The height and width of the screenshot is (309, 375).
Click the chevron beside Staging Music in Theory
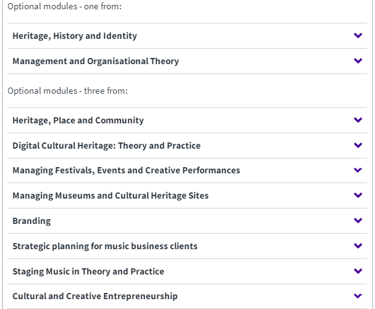pos(358,271)
